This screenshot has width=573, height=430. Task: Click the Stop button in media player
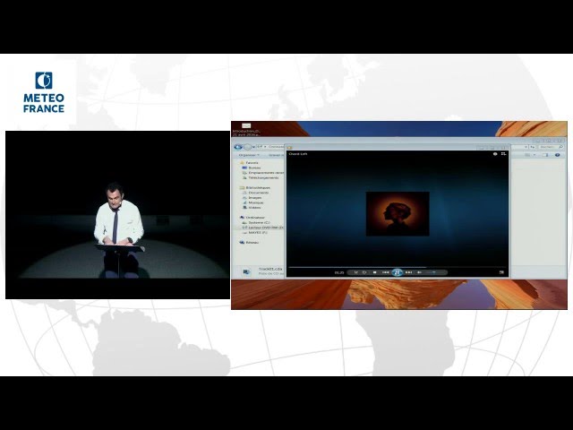click(374, 271)
